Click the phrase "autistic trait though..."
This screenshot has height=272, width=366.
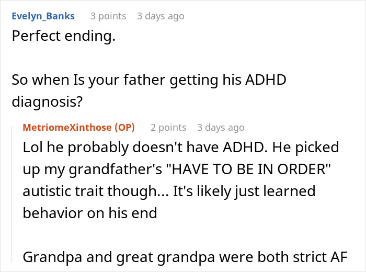pos(90,191)
